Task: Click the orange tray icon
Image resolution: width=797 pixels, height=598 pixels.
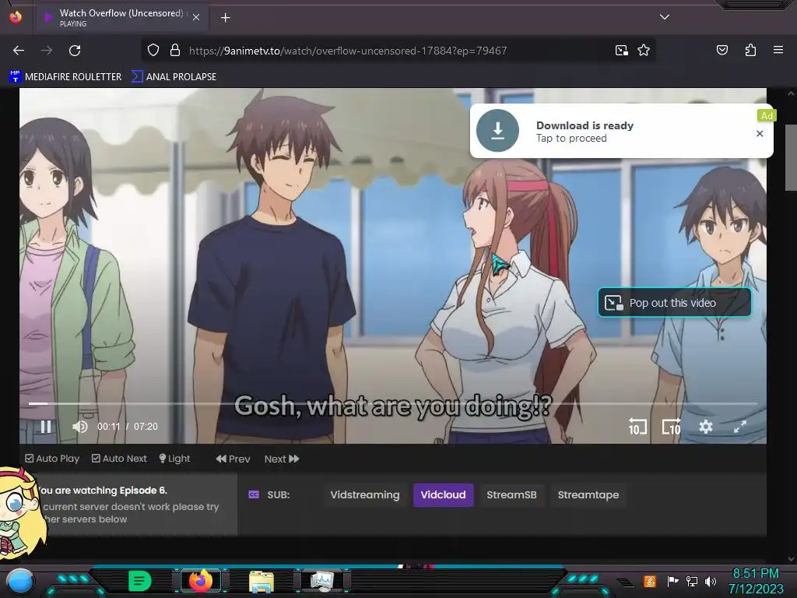Action: click(650, 581)
